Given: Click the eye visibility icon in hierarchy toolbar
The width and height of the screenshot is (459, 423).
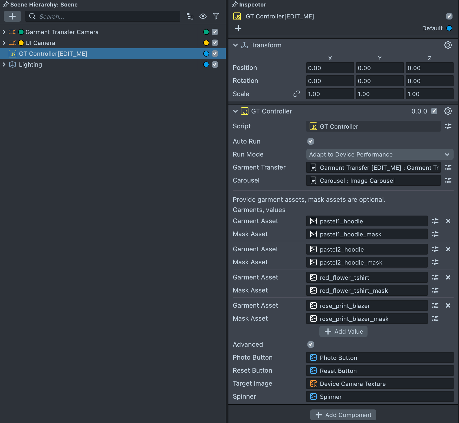Looking at the screenshot, I should 203,17.
